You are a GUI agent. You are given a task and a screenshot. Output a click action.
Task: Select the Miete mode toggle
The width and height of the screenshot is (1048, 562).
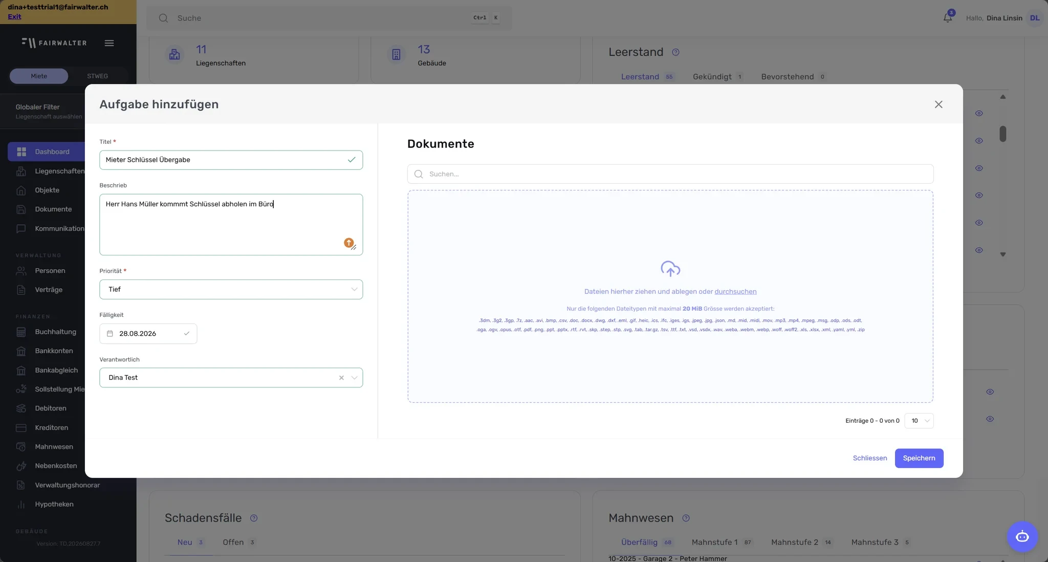[39, 76]
